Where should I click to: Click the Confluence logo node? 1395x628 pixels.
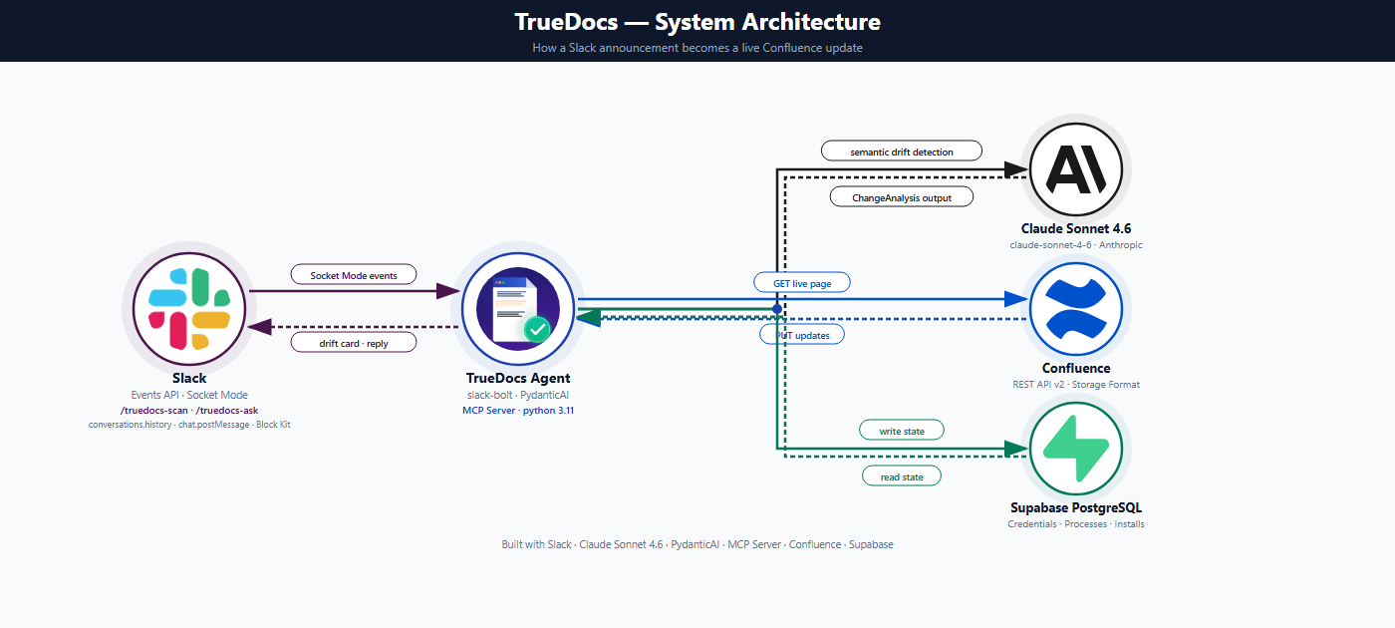pos(1076,309)
